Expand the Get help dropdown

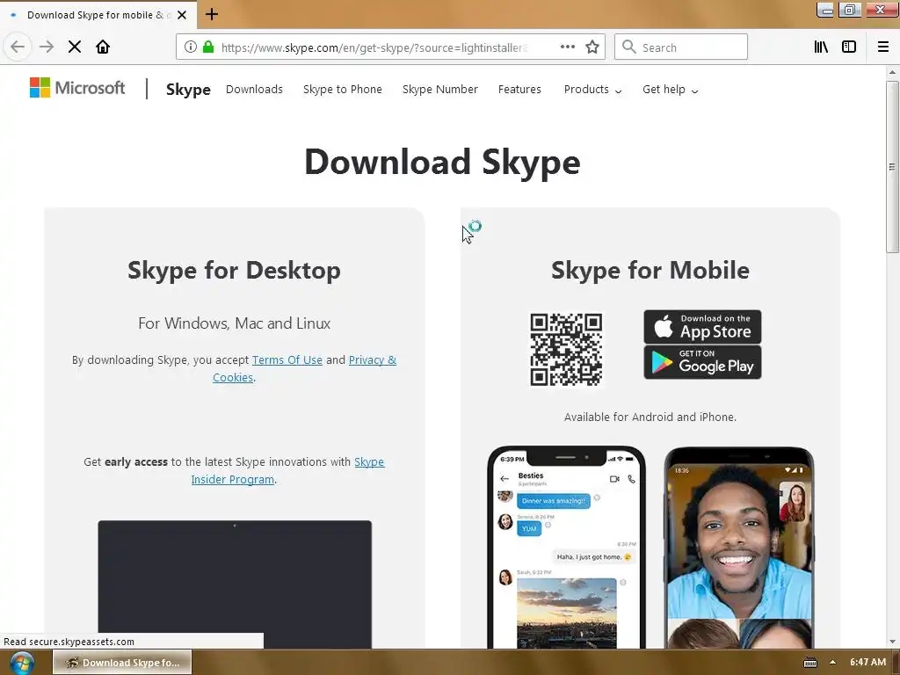(670, 90)
